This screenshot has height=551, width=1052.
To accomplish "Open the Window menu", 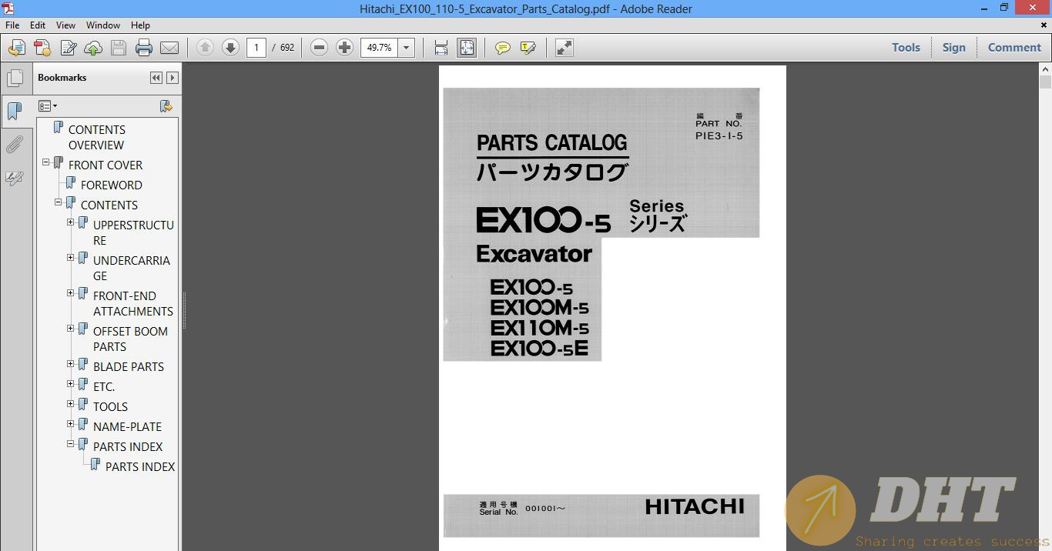I will [x=103, y=25].
